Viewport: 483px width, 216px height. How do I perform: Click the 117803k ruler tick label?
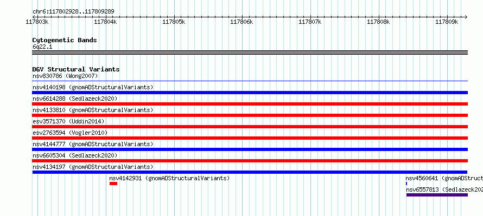(37, 22)
